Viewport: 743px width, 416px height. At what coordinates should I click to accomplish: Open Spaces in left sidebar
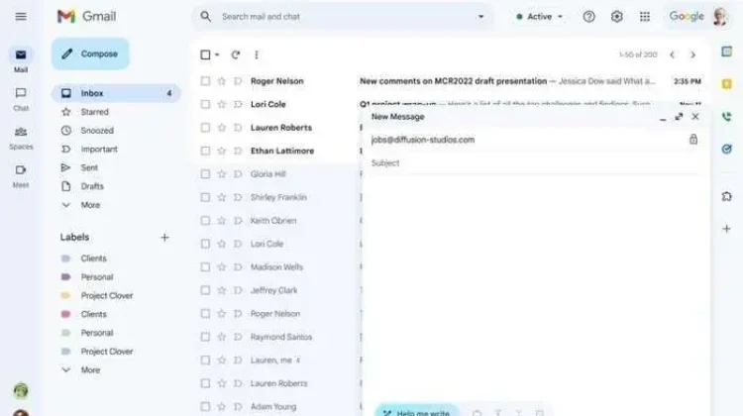click(x=21, y=136)
